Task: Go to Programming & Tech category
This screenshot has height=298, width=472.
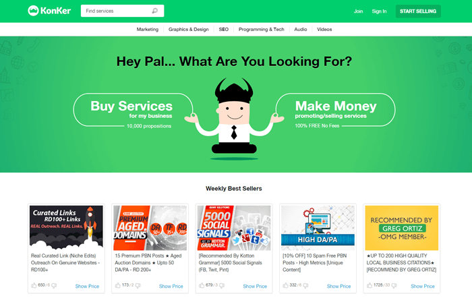Action: [262, 29]
